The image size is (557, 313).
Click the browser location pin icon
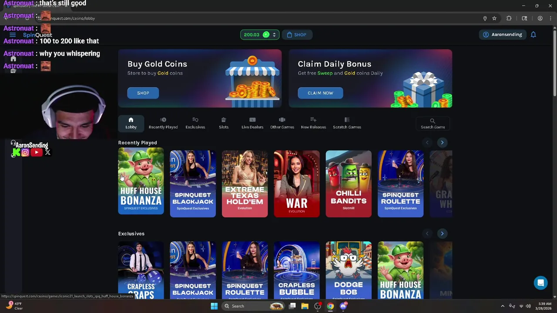(485, 18)
